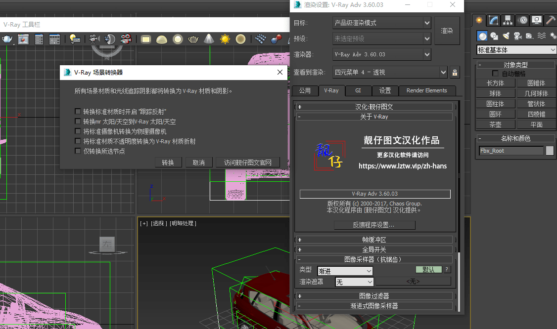557x329 pixels.
Task: Toggle the view-to-render lock icon
Action: pos(455,73)
